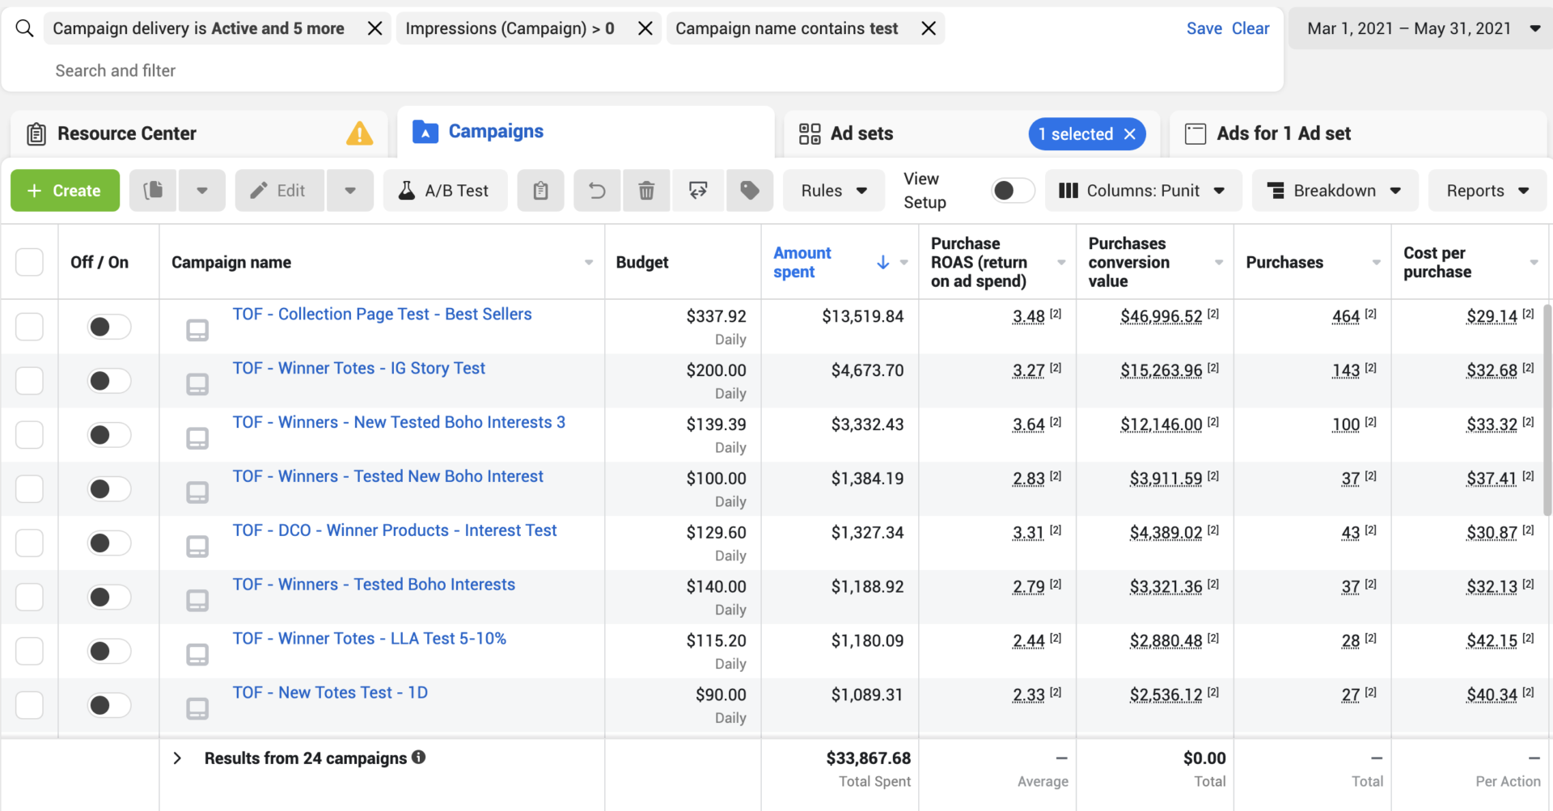
Task: Toggle the Tested New Boho Interest switch
Action: tap(109, 489)
